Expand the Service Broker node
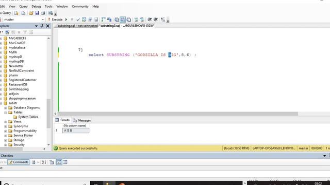Screen dimensions: 330x185 click(x=6, y=136)
